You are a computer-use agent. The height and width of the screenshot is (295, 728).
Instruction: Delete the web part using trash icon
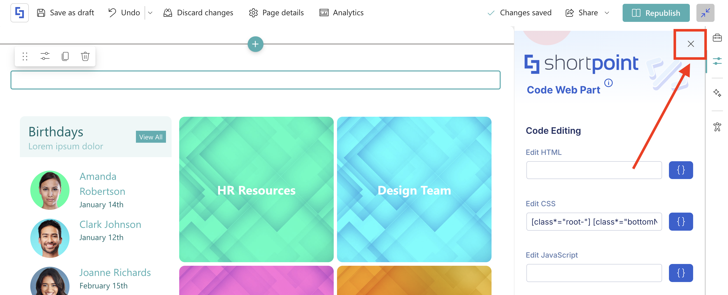tap(85, 56)
